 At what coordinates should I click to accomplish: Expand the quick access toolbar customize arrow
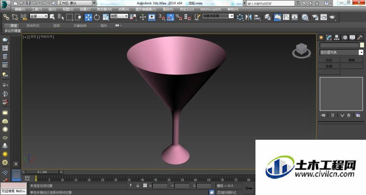pyautogui.click(x=94, y=3)
